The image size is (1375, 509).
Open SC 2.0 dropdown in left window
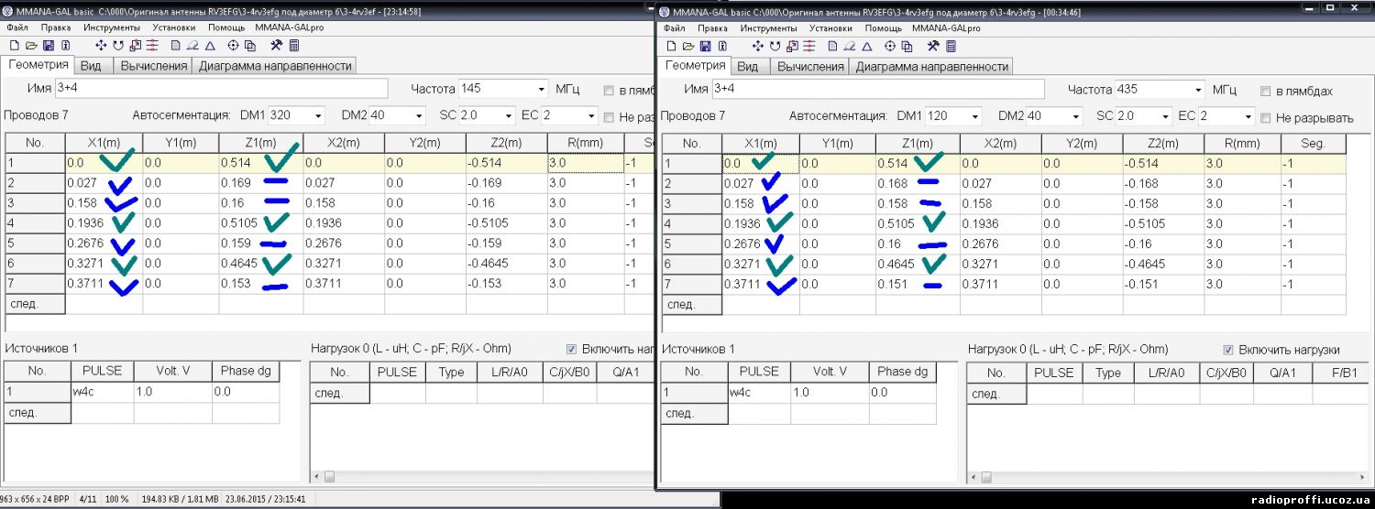508,115
